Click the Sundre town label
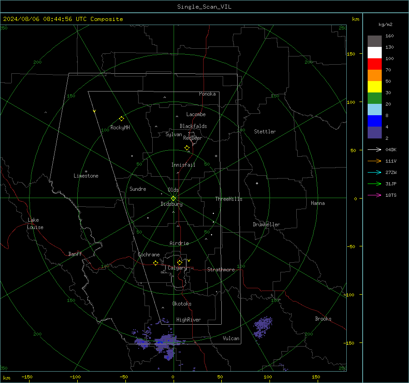The image size is (409, 383). coord(138,189)
